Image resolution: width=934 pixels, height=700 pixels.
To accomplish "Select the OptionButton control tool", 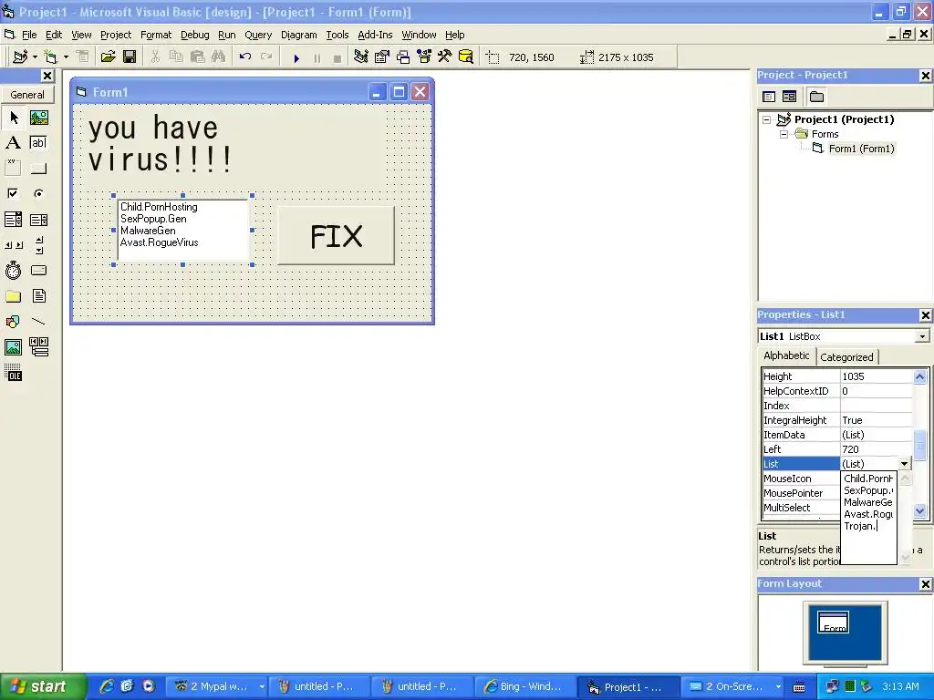I will [x=38, y=193].
